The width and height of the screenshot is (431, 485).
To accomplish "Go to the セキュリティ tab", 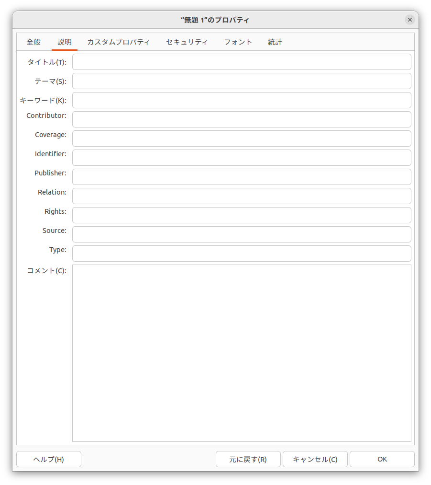I will (187, 42).
